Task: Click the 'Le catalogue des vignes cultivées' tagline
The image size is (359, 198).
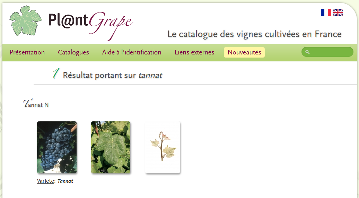Action: tap(254, 34)
